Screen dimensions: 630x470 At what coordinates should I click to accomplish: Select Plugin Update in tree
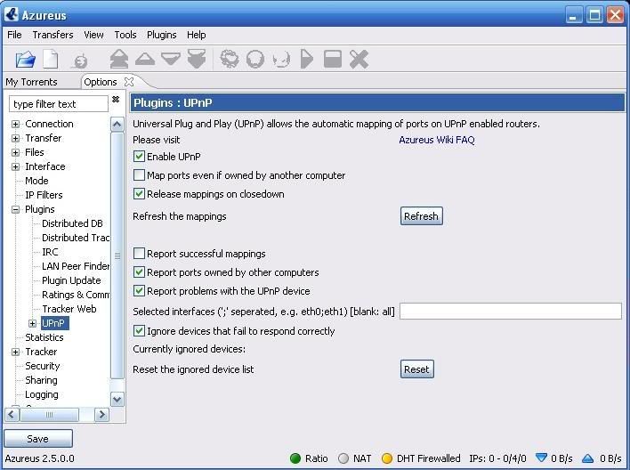(71, 280)
